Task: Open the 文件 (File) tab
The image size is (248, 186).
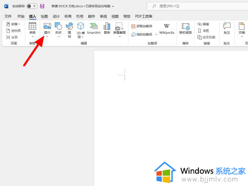Action: (8, 16)
